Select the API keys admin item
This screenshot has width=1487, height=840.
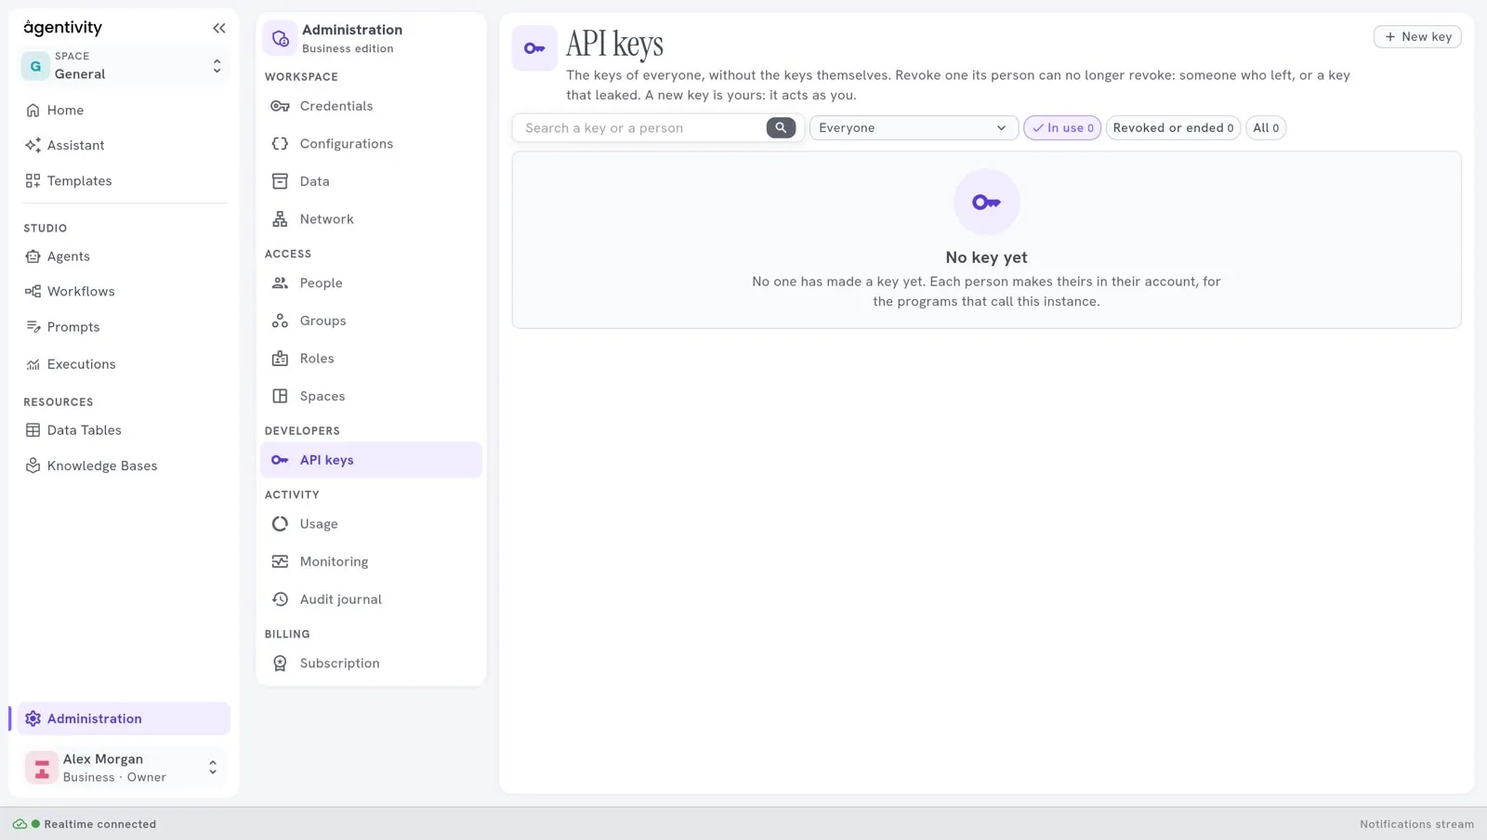pyautogui.click(x=371, y=460)
